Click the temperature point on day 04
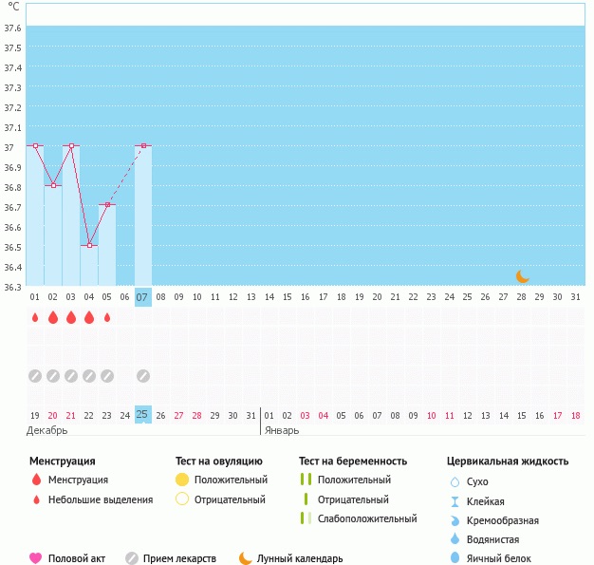Image resolution: width=594 pixels, height=565 pixels. tap(89, 246)
